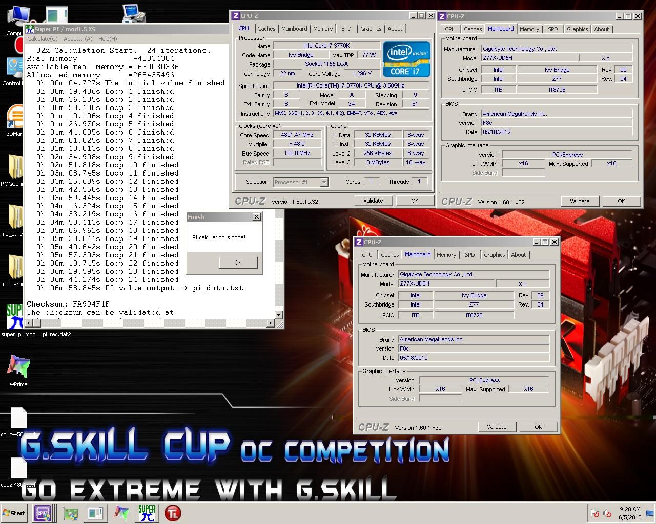The width and height of the screenshot is (656, 524).
Task: Switch to SPD tab in CPU window
Action: click(x=346, y=29)
